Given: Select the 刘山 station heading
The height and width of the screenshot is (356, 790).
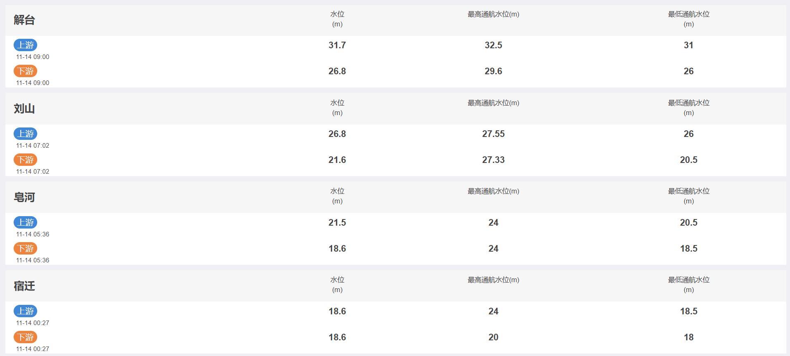Looking at the screenshot, I should 24,108.
